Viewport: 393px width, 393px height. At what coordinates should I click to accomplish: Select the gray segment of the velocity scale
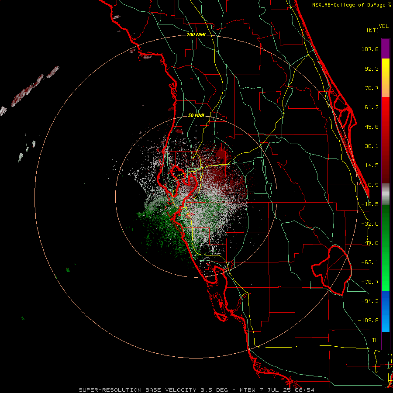tap(386, 194)
